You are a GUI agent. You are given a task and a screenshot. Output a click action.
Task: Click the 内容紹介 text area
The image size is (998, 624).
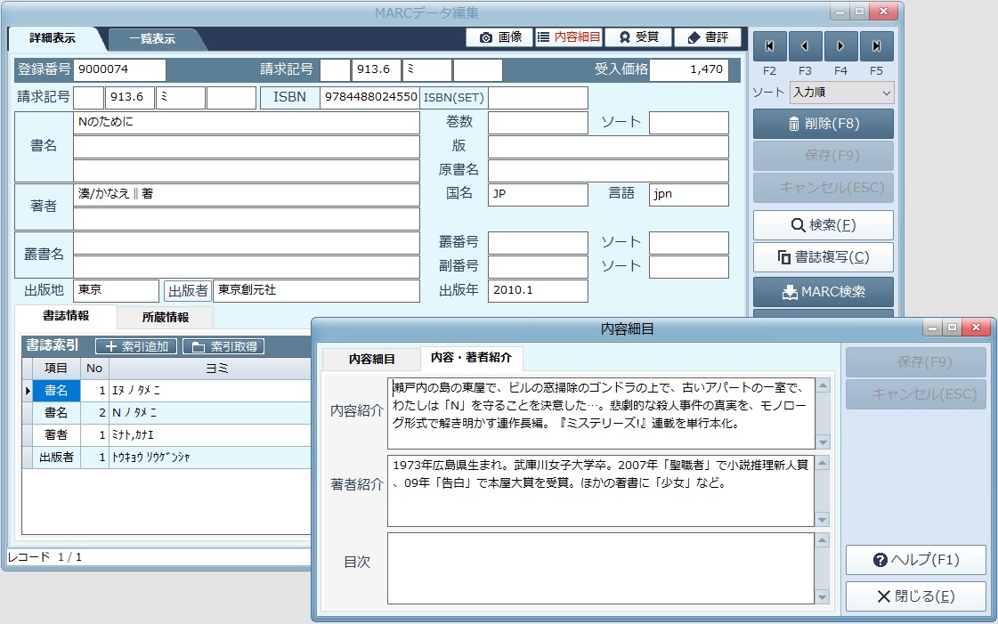point(601,413)
